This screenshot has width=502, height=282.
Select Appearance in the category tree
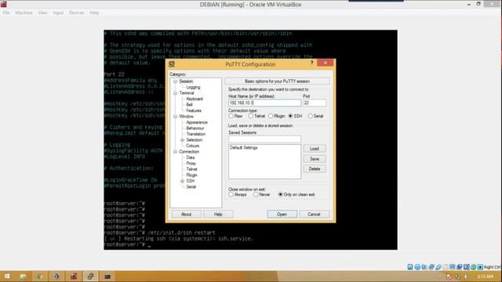pos(197,122)
